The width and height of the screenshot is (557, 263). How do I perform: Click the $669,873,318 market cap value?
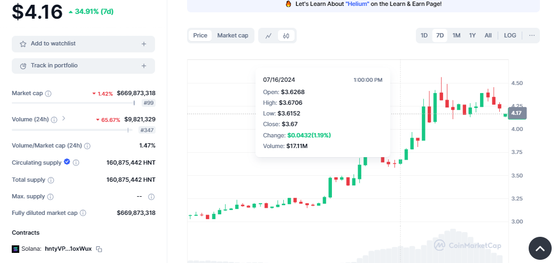[136, 93]
